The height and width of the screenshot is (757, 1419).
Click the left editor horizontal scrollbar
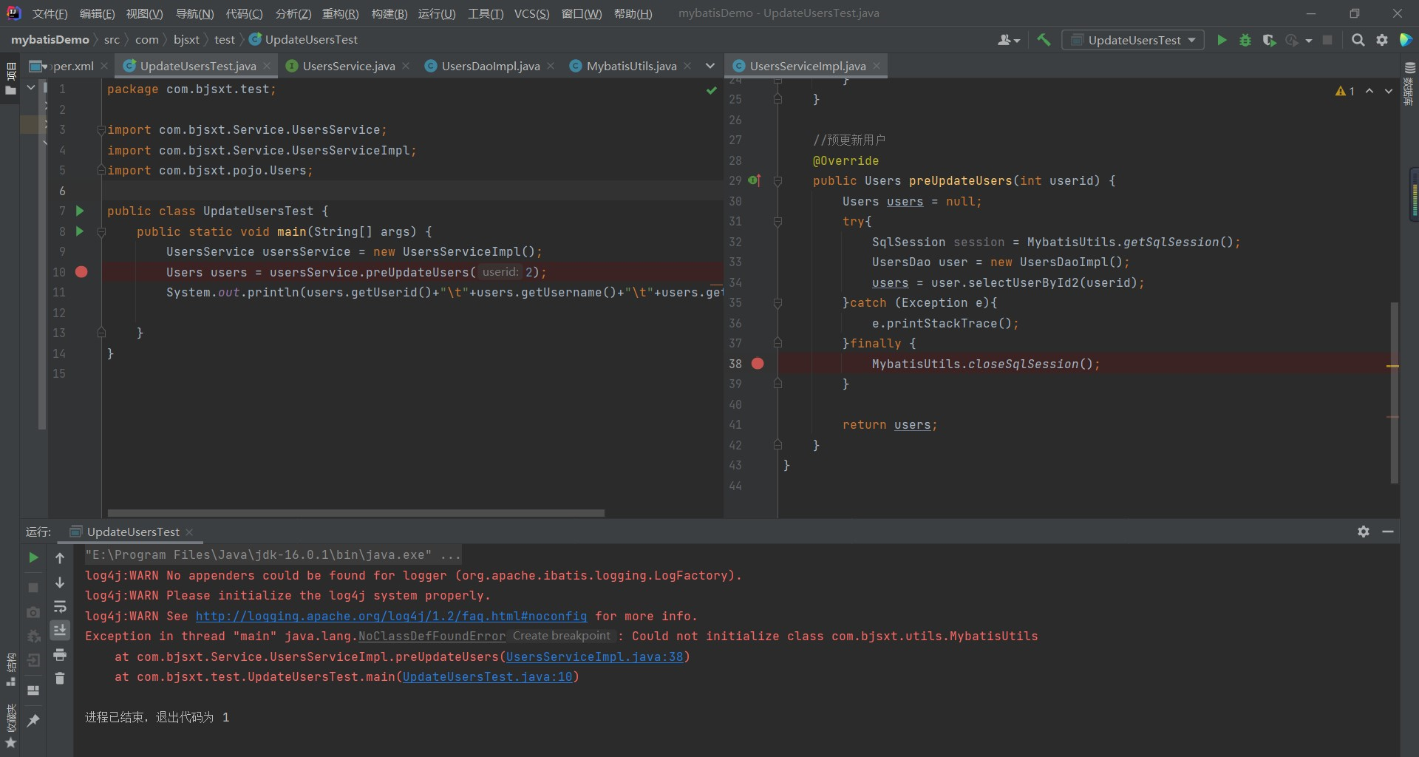(x=356, y=512)
